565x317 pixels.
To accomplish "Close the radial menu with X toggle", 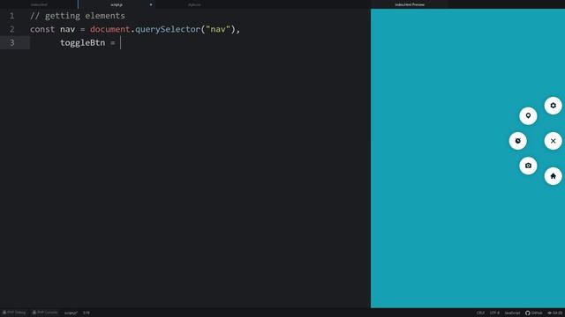I will point(553,141).
